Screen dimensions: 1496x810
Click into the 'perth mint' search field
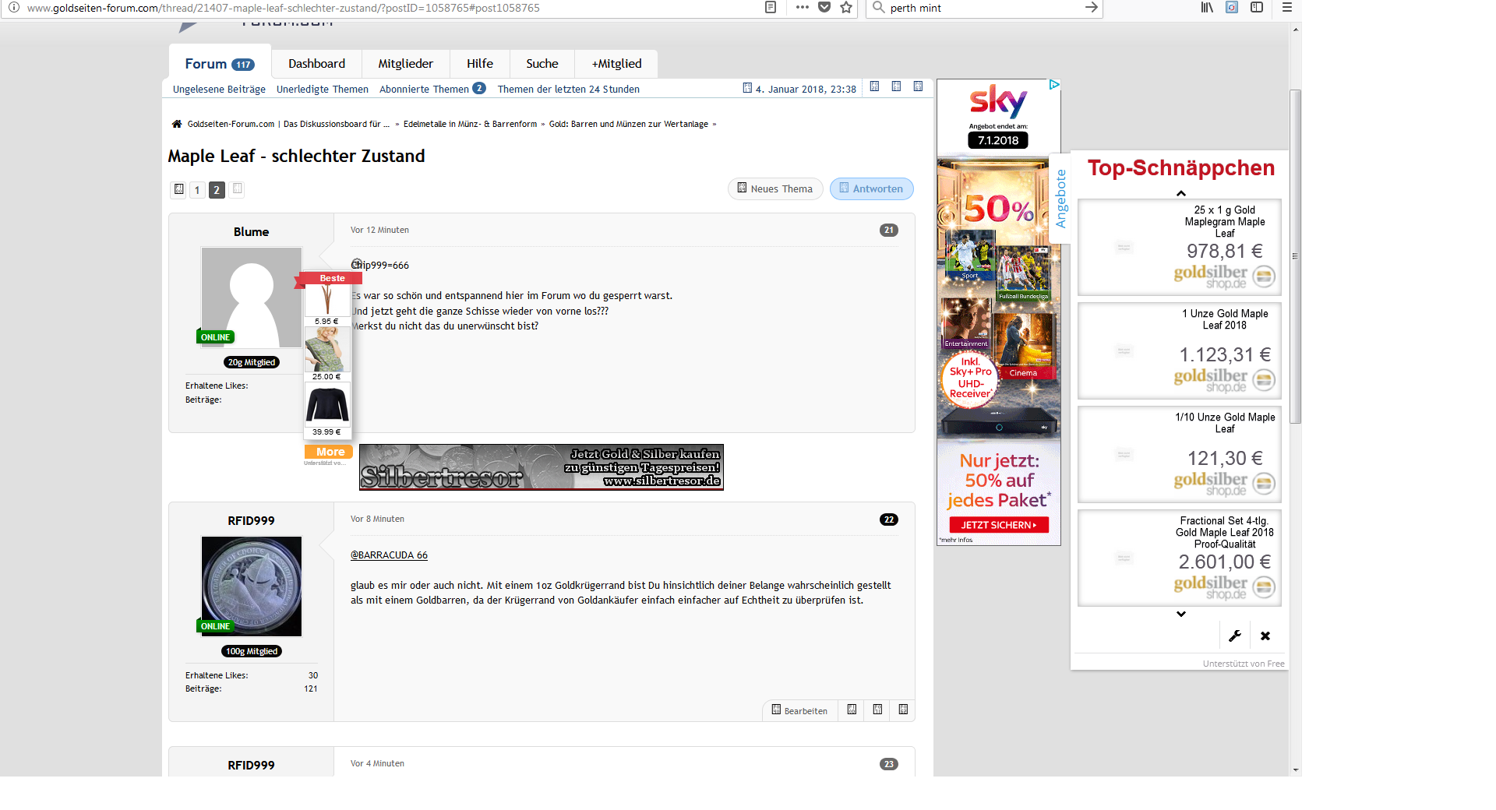pyautogui.click(x=983, y=8)
